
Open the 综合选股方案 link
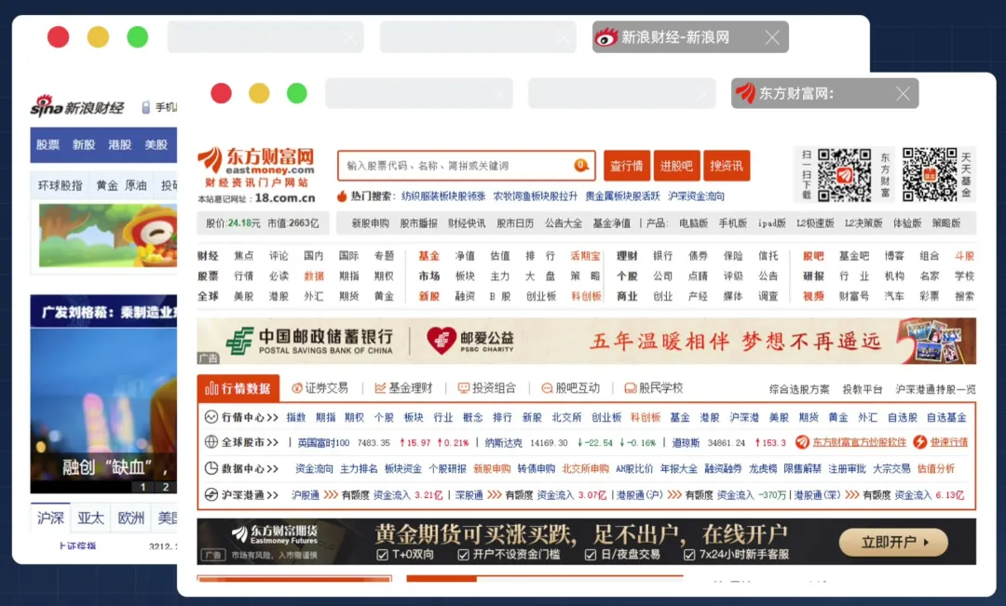pos(799,389)
